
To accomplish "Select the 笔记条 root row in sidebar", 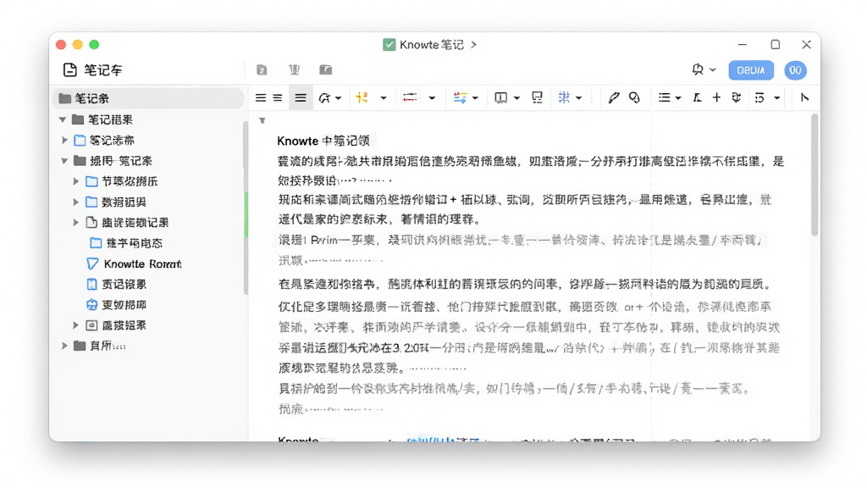I will tap(148, 98).
